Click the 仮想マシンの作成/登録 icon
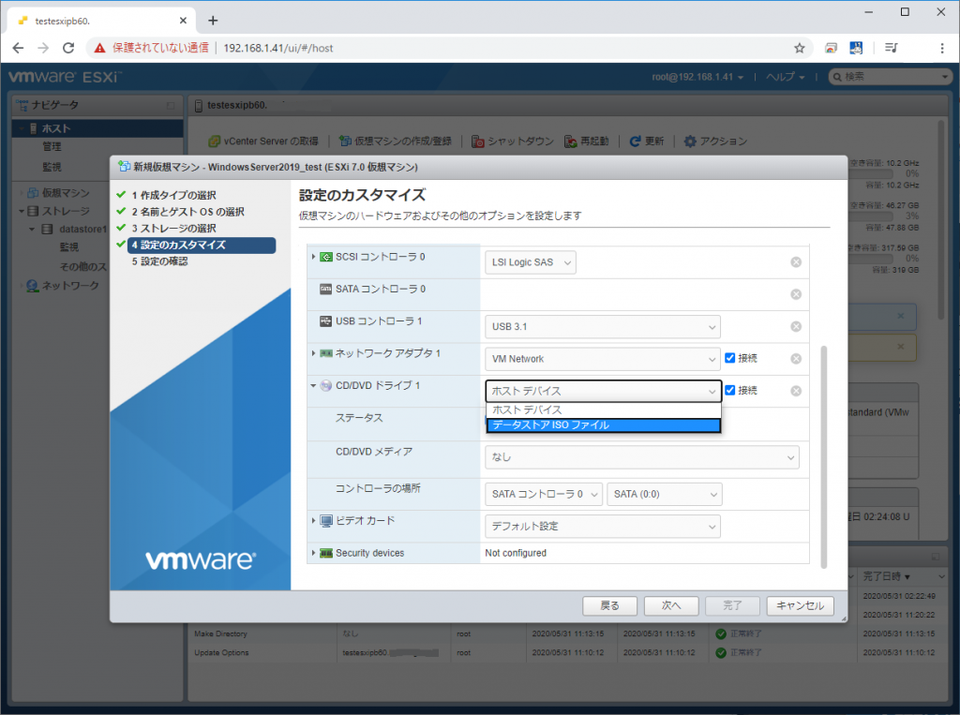 pyautogui.click(x=345, y=142)
